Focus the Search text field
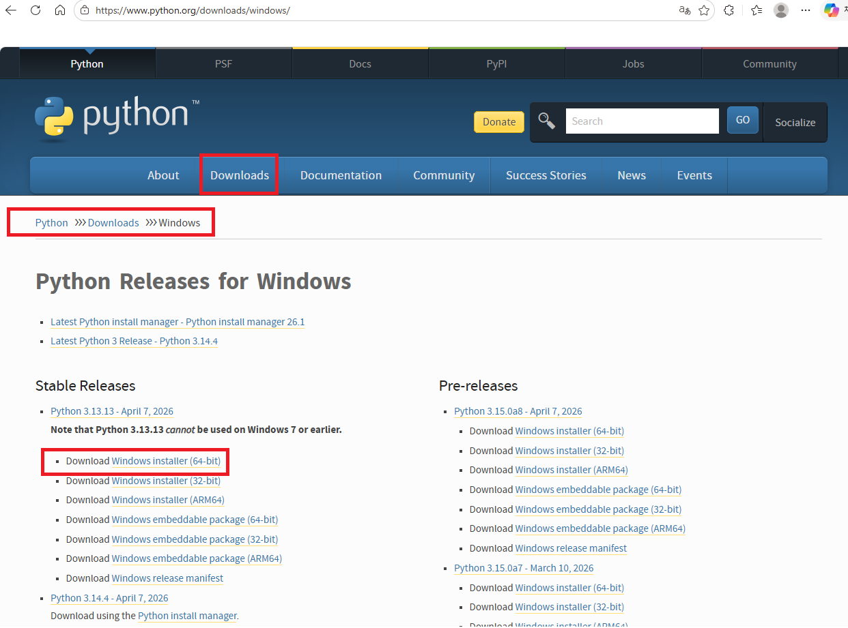 pyautogui.click(x=642, y=121)
